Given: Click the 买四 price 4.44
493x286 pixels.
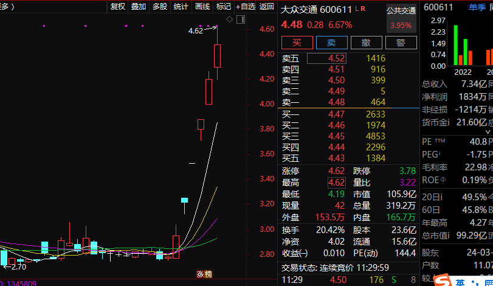Looking at the screenshot, I should (x=336, y=147).
